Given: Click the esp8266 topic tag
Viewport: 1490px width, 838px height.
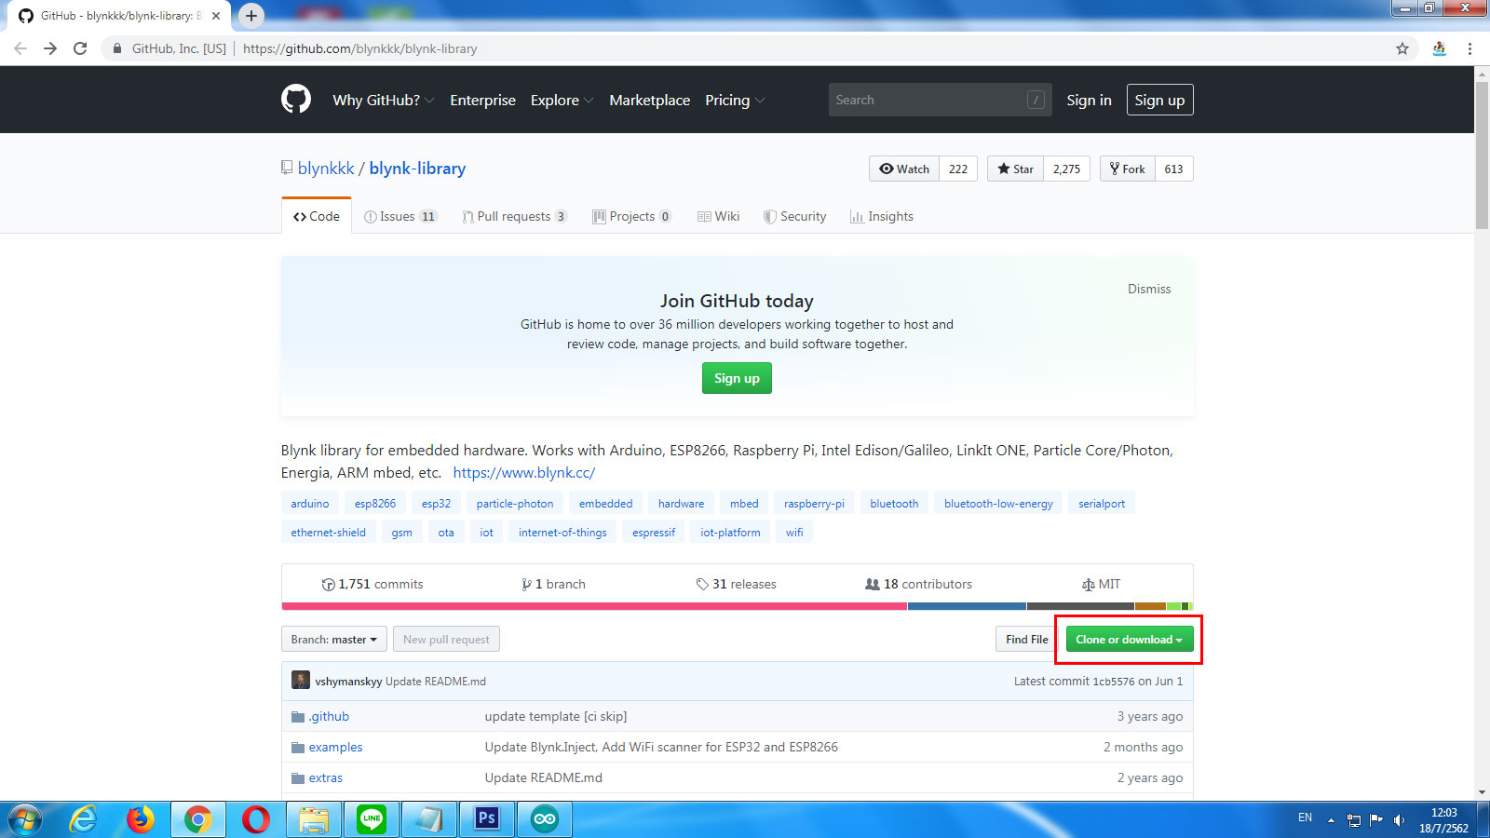Looking at the screenshot, I should pyautogui.click(x=375, y=504).
